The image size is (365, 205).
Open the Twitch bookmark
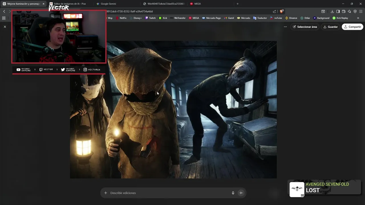151,18
